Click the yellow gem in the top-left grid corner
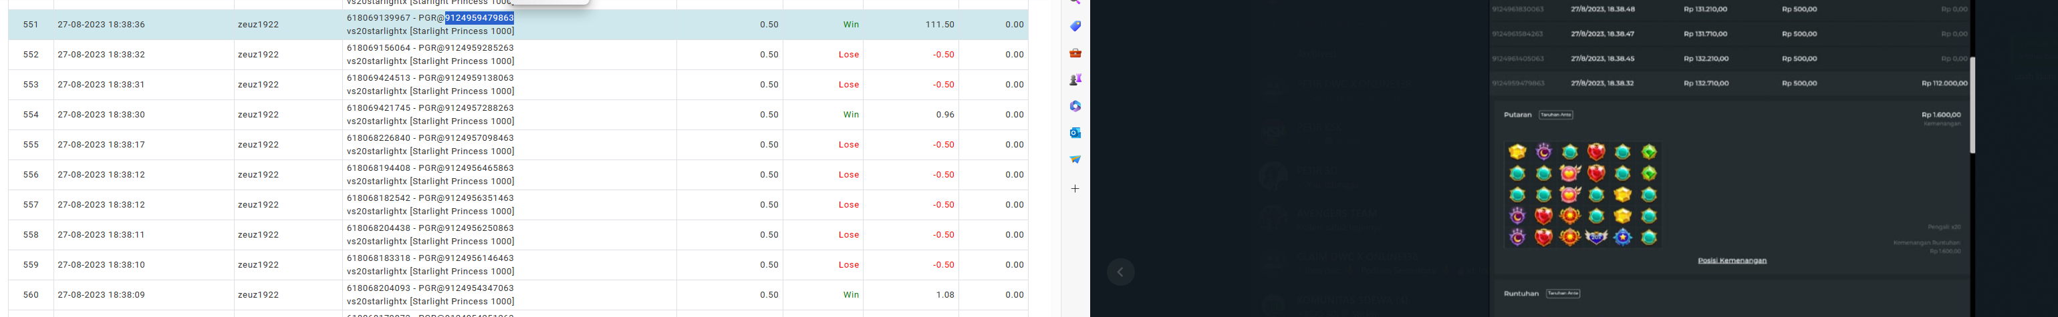2058x317 pixels. (1517, 151)
